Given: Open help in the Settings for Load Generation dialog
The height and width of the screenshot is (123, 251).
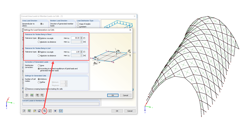Looking at the screenshot, I should tap(27, 95).
